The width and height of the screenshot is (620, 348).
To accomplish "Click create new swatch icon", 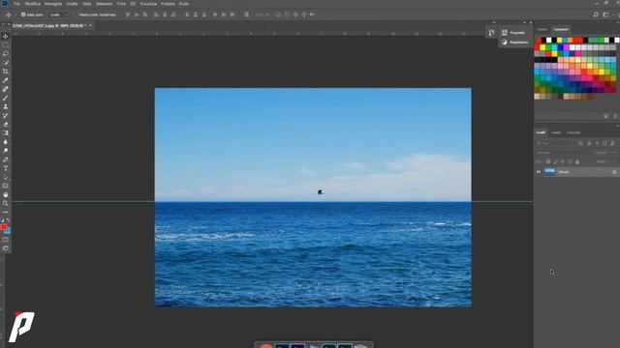I will 606,116.
